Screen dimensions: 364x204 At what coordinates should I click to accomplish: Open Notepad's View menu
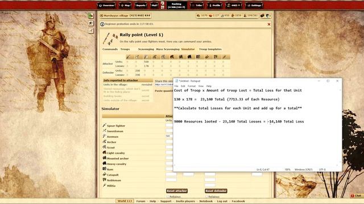pyautogui.click(x=201, y=86)
